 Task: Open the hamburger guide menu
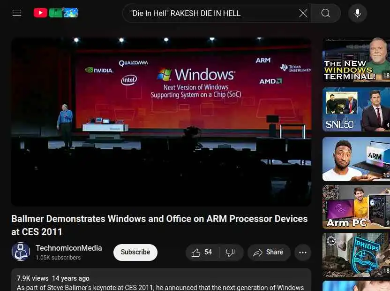click(x=17, y=13)
